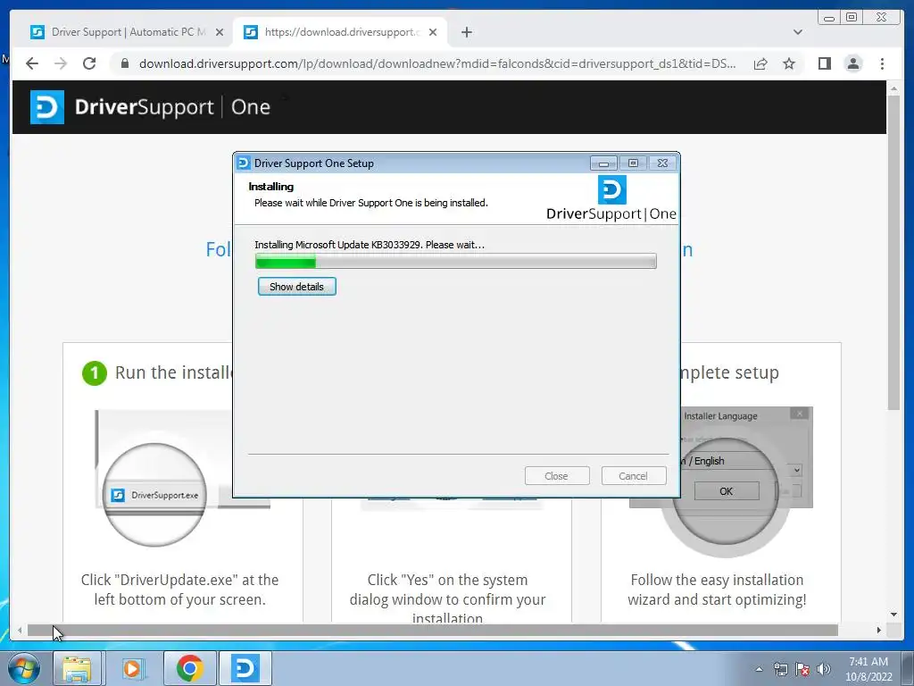Click the share page icon
Screen dimensions: 914x686
[x=760, y=63]
